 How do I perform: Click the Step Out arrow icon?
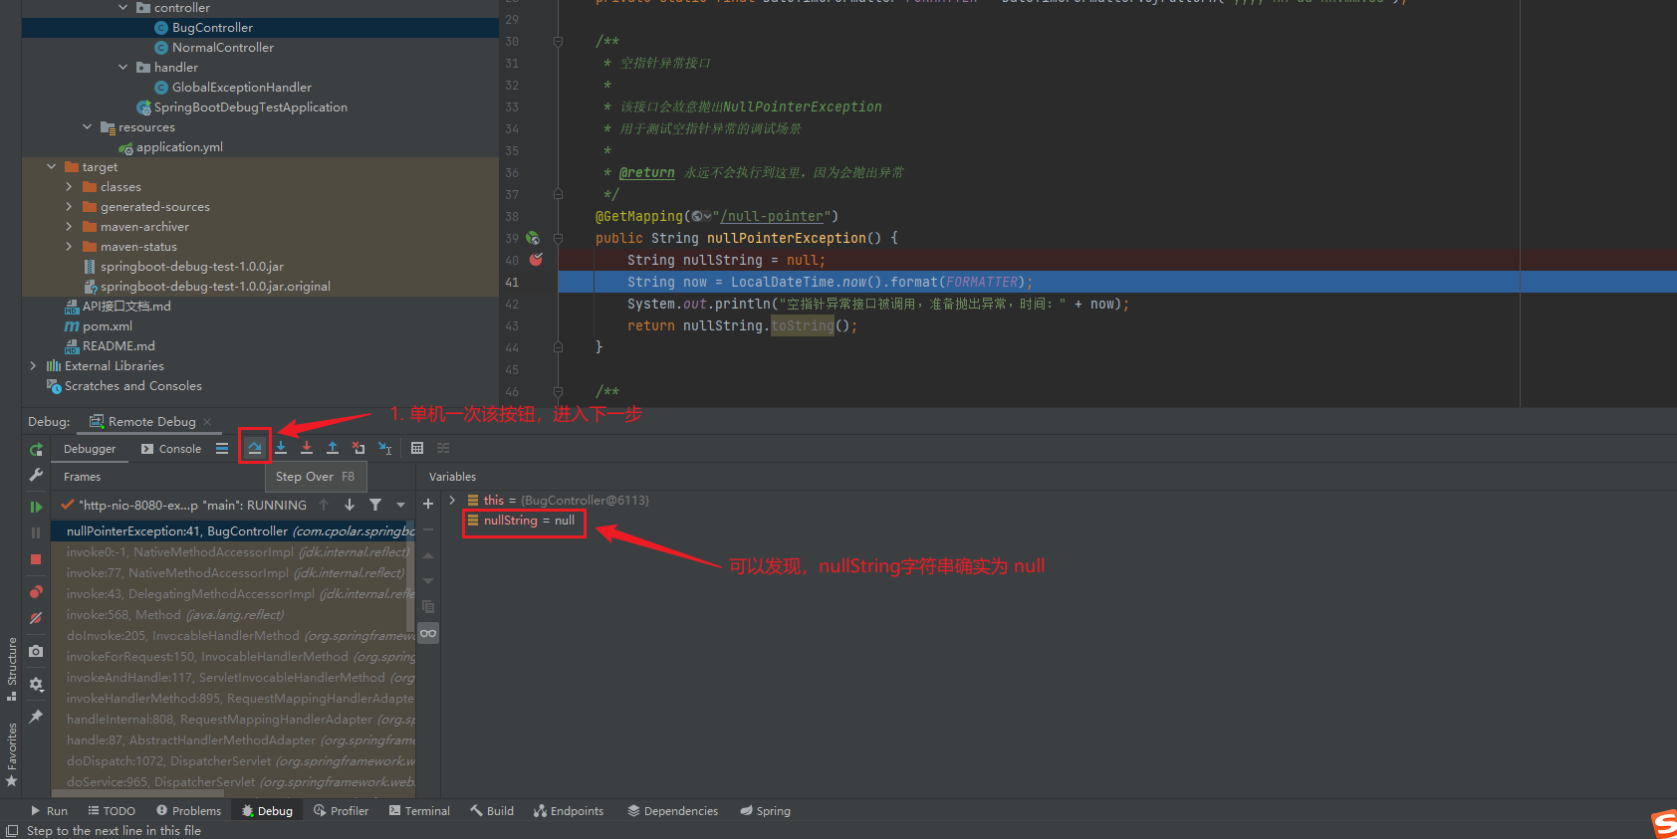(333, 448)
